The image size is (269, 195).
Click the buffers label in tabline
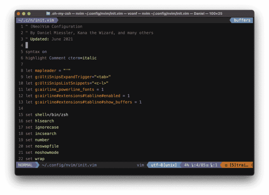(x=242, y=20)
